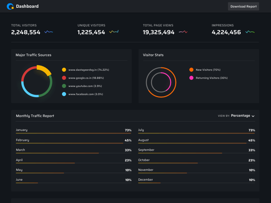Click the Visitor Stats ring chart
The height and width of the screenshot is (203, 271).
161,82
